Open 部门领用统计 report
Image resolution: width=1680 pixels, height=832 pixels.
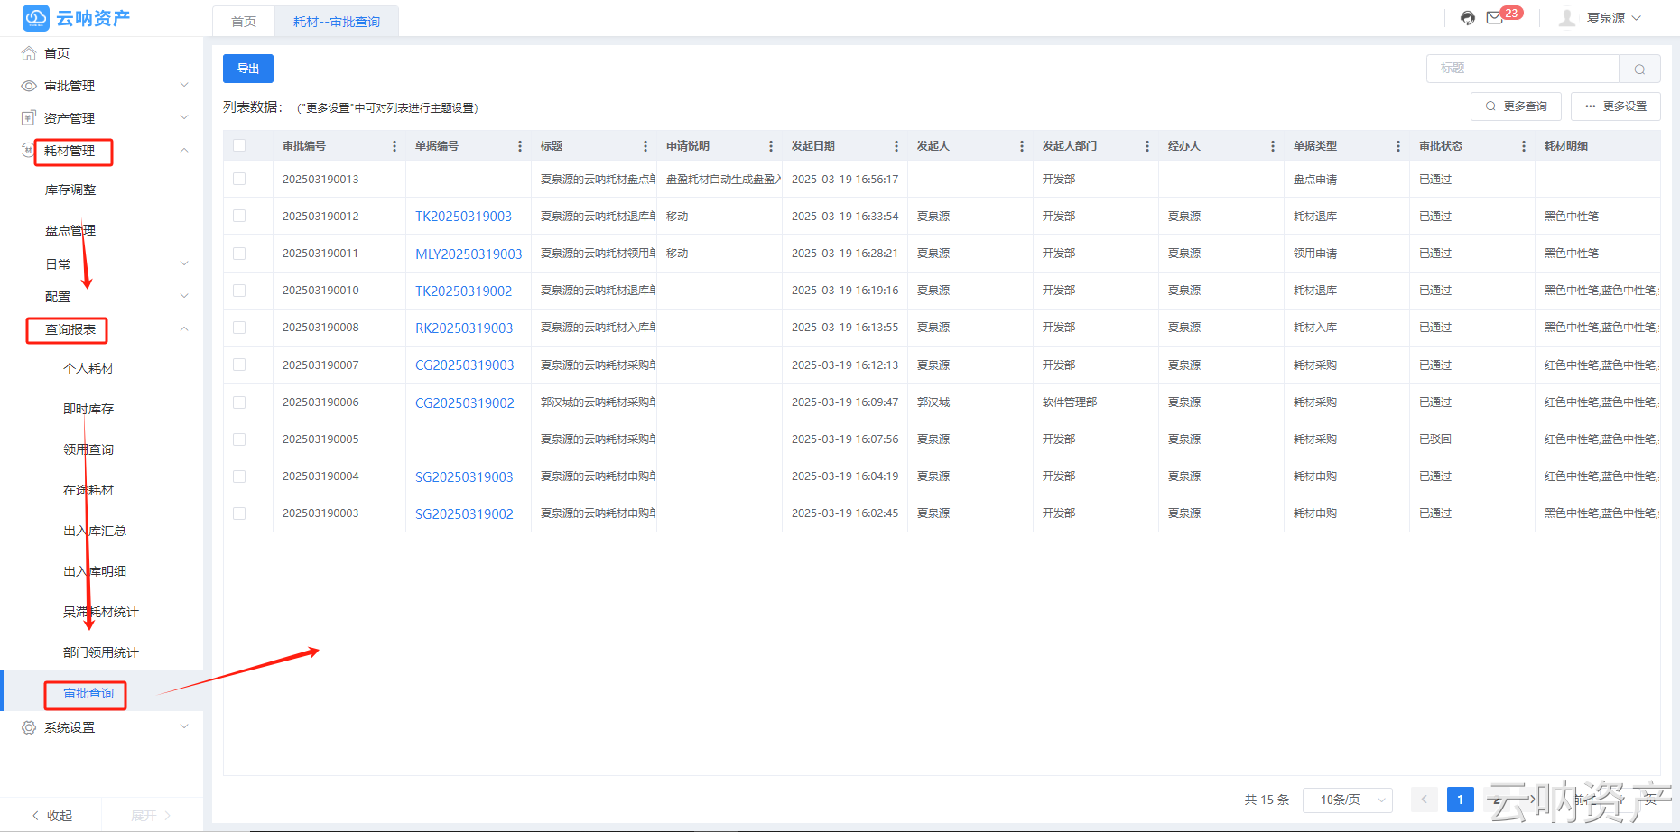(x=101, y=652)
